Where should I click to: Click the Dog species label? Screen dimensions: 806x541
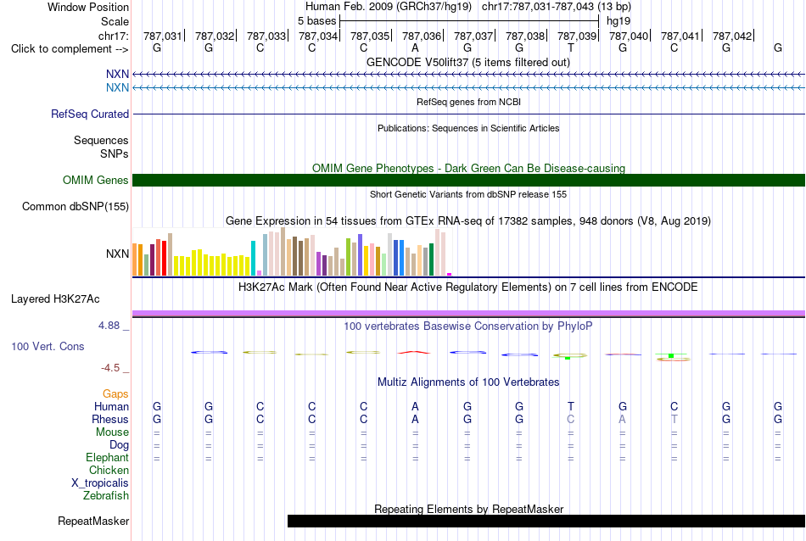pyautogui.click(x=119, y=444)
